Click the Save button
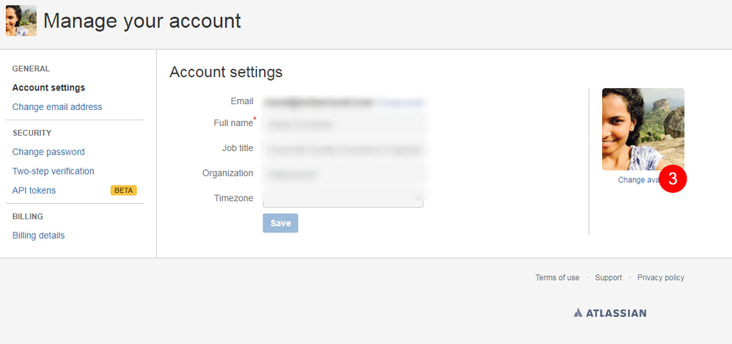732x344 pixels. (280, 223)
